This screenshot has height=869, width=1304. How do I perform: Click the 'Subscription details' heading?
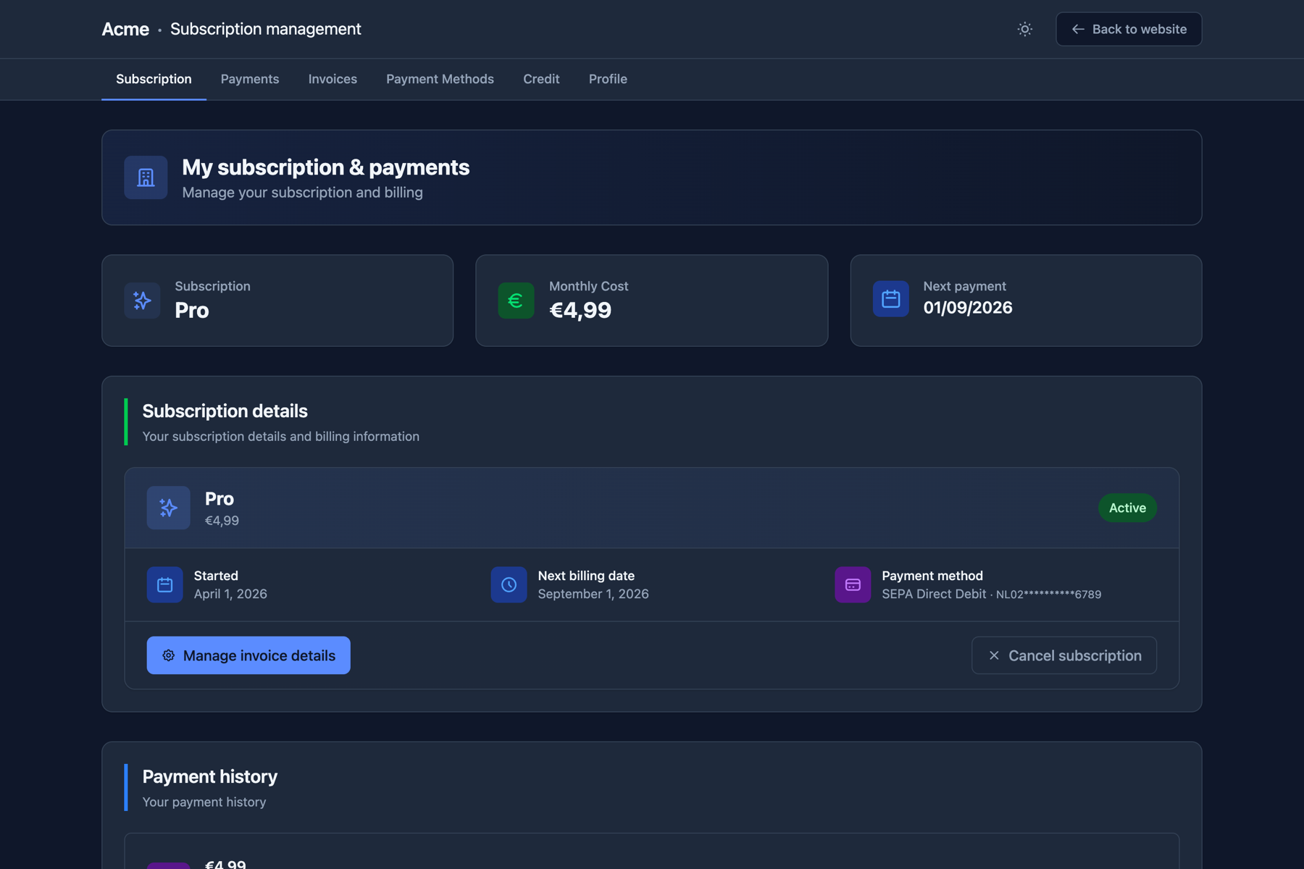pos(225,411)
